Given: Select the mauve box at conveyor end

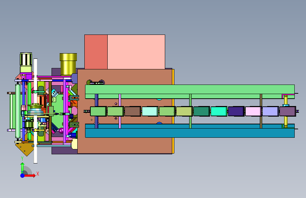Looking at the screenshot, I should pos(288,111).
